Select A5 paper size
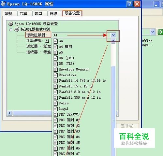This screenshot has width=163, height=156. click(x=82, y=52)
